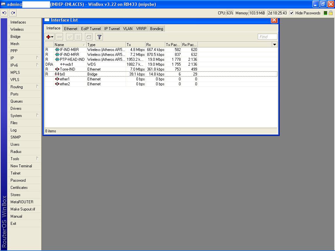
Task: Click the Undo arrow icon
Action: coord(4,13)
